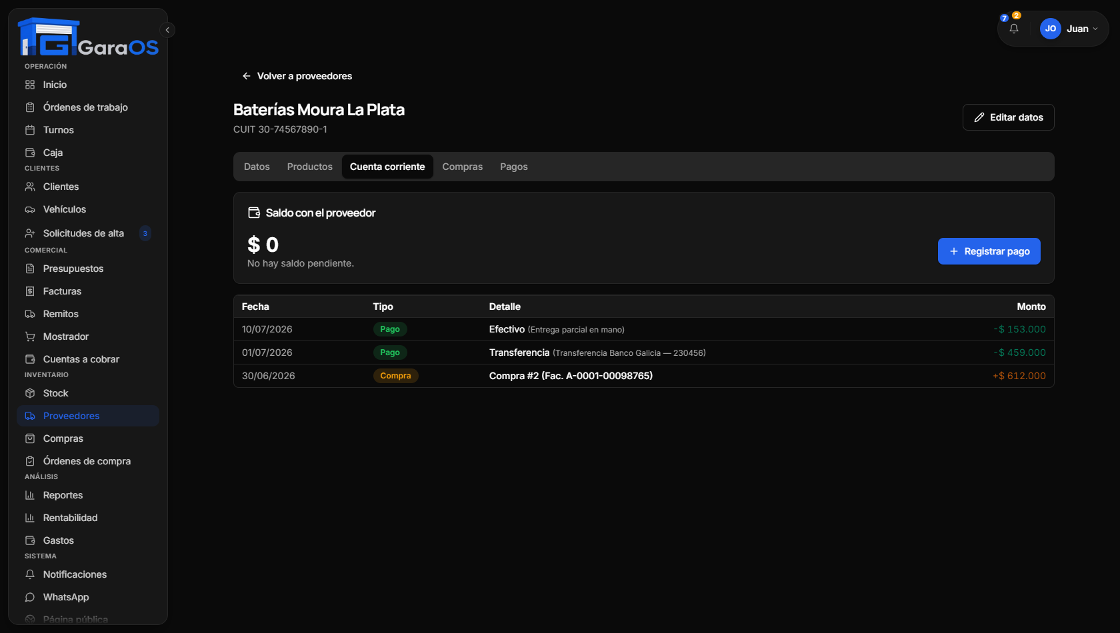Navigate to Vehículos
The image size is (1120, 633).
88,209
